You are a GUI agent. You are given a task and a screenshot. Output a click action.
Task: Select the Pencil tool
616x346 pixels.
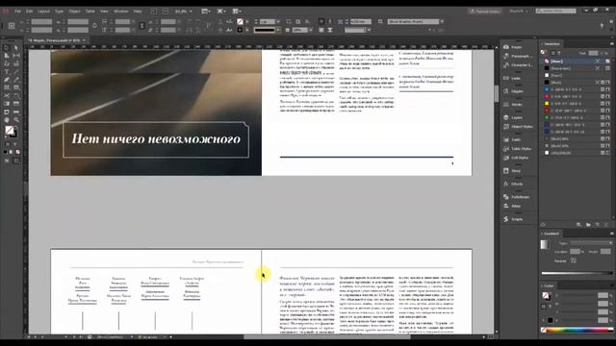16,80
